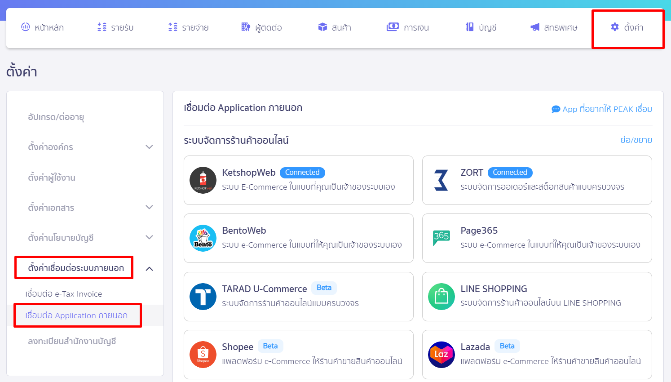Click the income list icon

(x=102, y=27)
